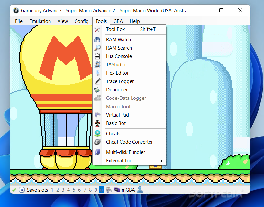
Task: Click the controller icon in status bar
Action: (x=109, y=190)
